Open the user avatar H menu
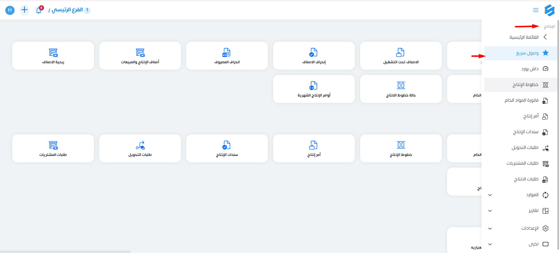This screenshot has width=560, height=253. 10,10
